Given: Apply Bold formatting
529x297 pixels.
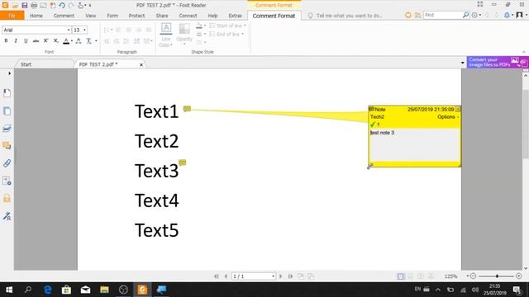Looking at the screenshot, I should pyautogui.click(x=6, y=40).
